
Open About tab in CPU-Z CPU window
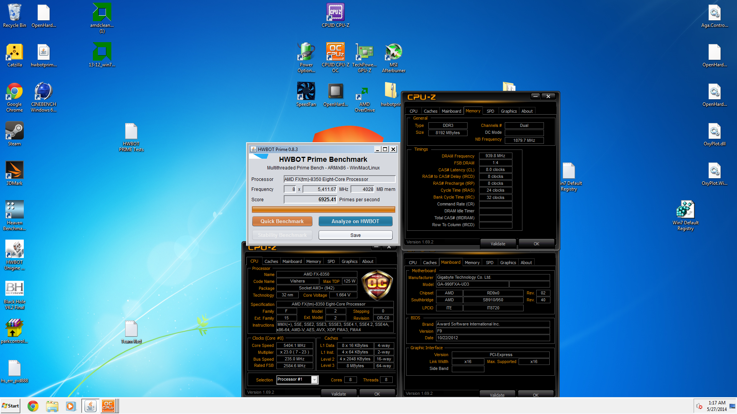pyautogui.click(x=367, y=261)
